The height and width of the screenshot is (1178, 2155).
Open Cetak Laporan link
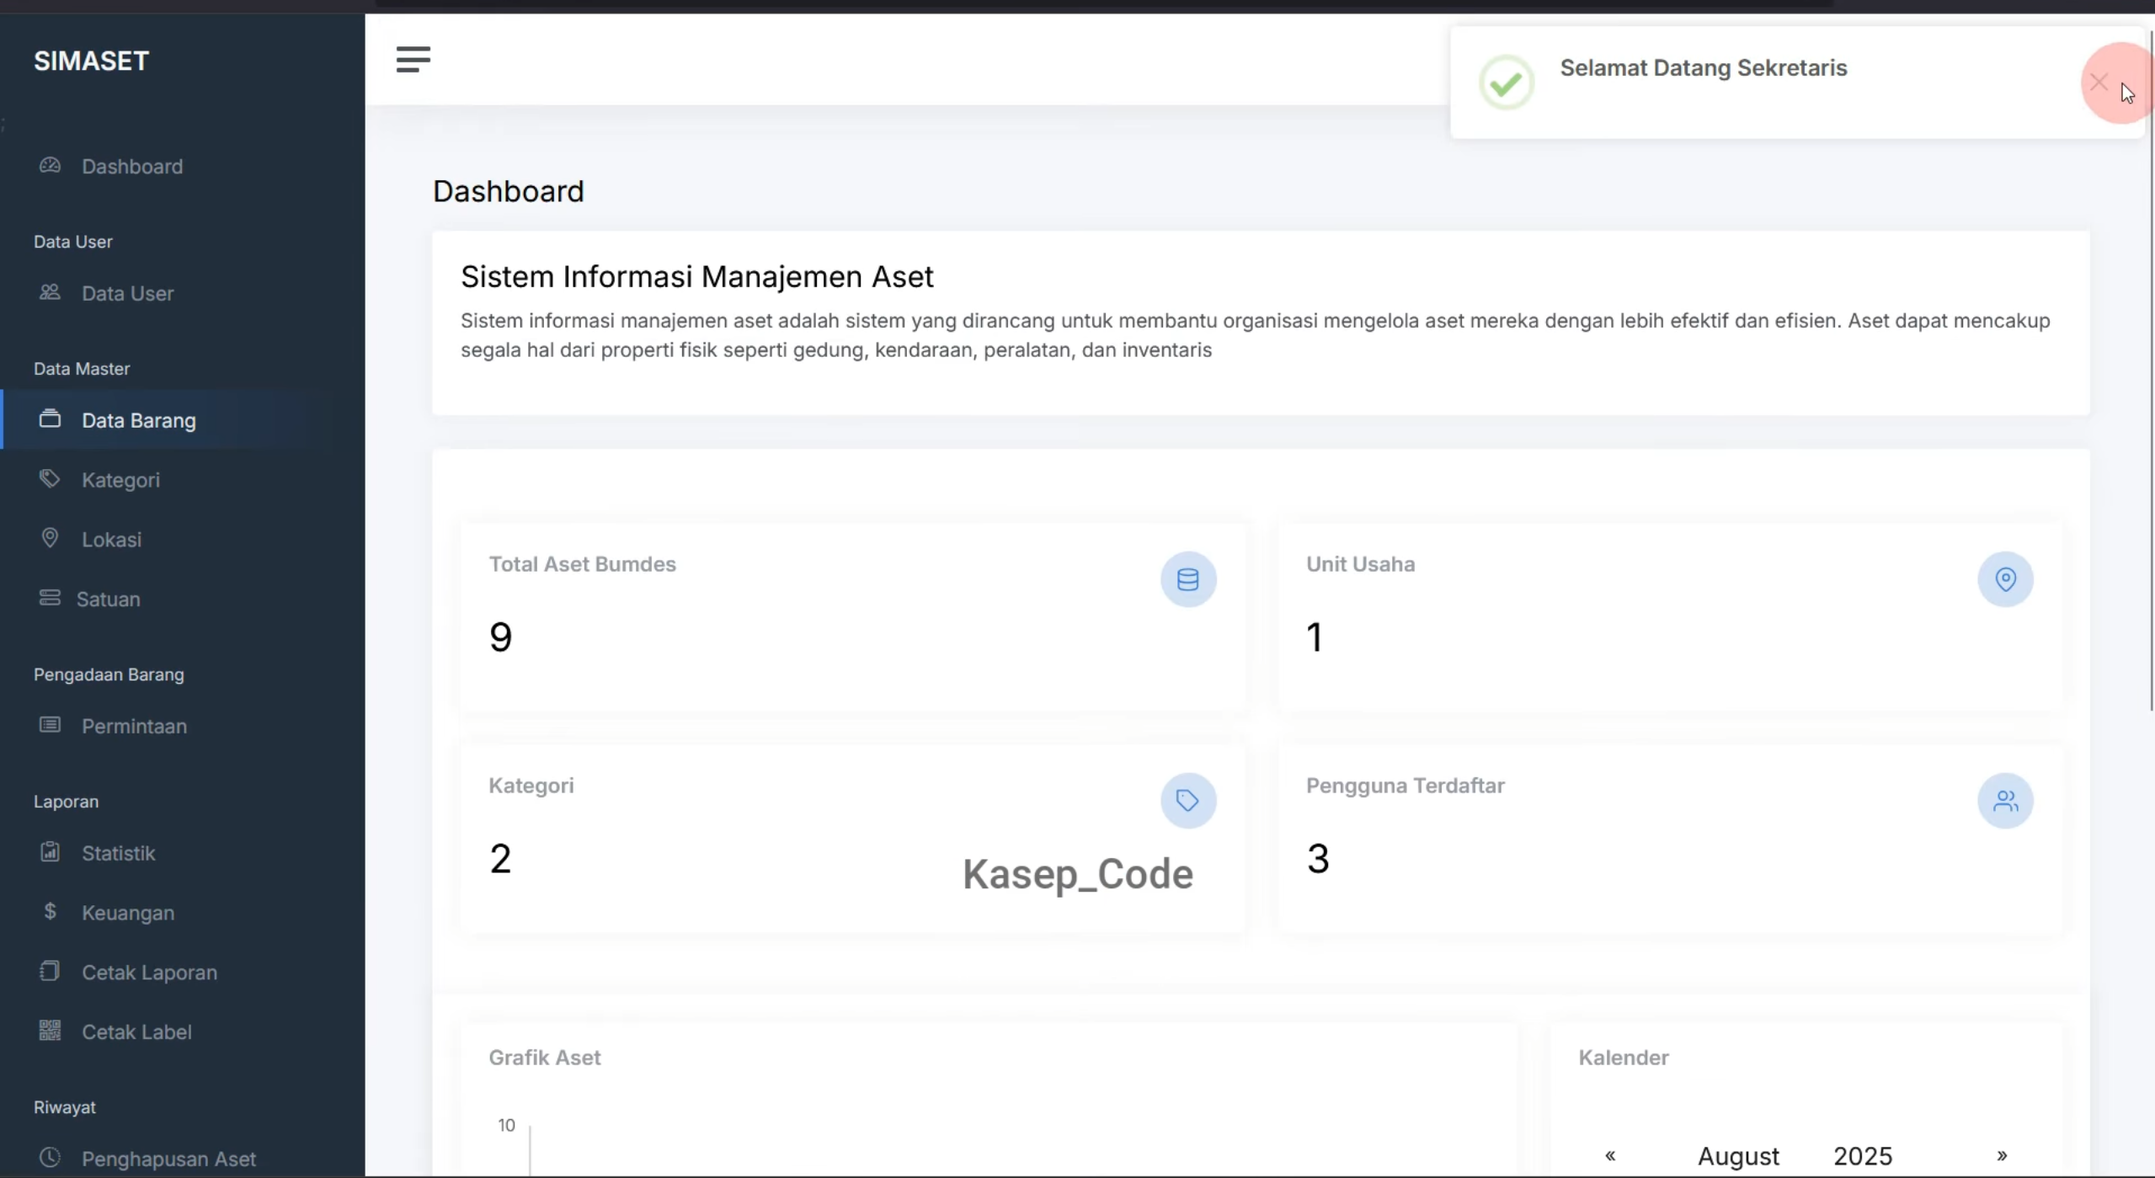(183, 973)
